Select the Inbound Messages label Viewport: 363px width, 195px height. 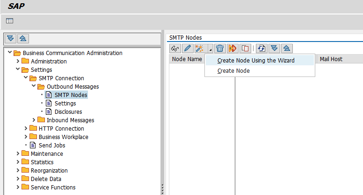[x=70, y=120]
